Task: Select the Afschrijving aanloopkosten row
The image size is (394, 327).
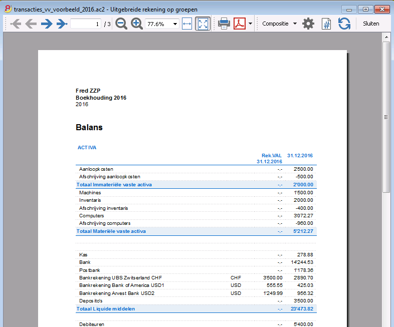Action: click(x=196, y=177)
